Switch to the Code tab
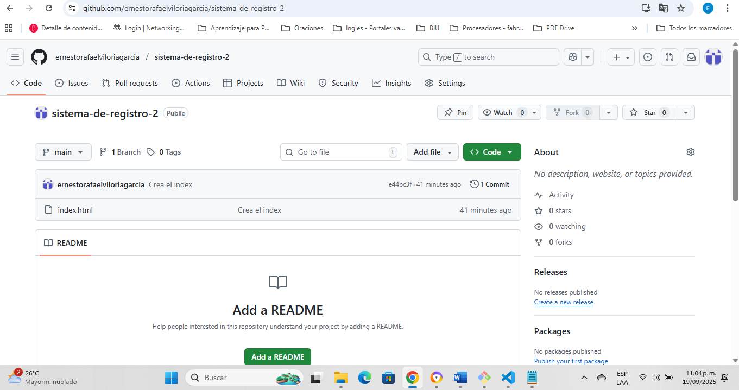739x390 pixels. (27, 83)
